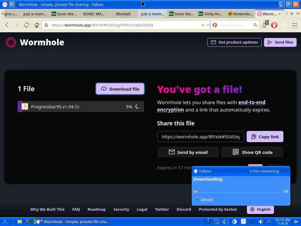The height and width of the screenshot is (226, 301).
Task: Select the Progressbar95.v1.04.7z file row
Action: point(81,107)
